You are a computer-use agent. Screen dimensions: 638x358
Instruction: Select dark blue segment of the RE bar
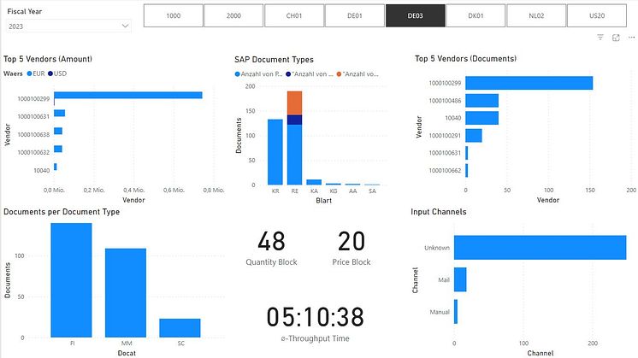294,120
